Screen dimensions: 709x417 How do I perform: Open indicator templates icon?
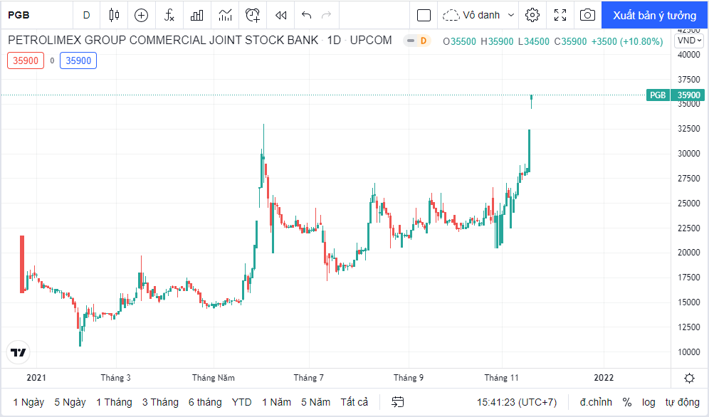225,15
